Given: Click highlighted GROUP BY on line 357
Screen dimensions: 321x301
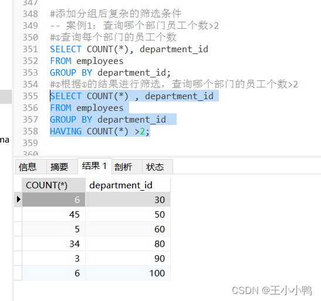Looking at the screenshot, I should (x=108, y=120).
